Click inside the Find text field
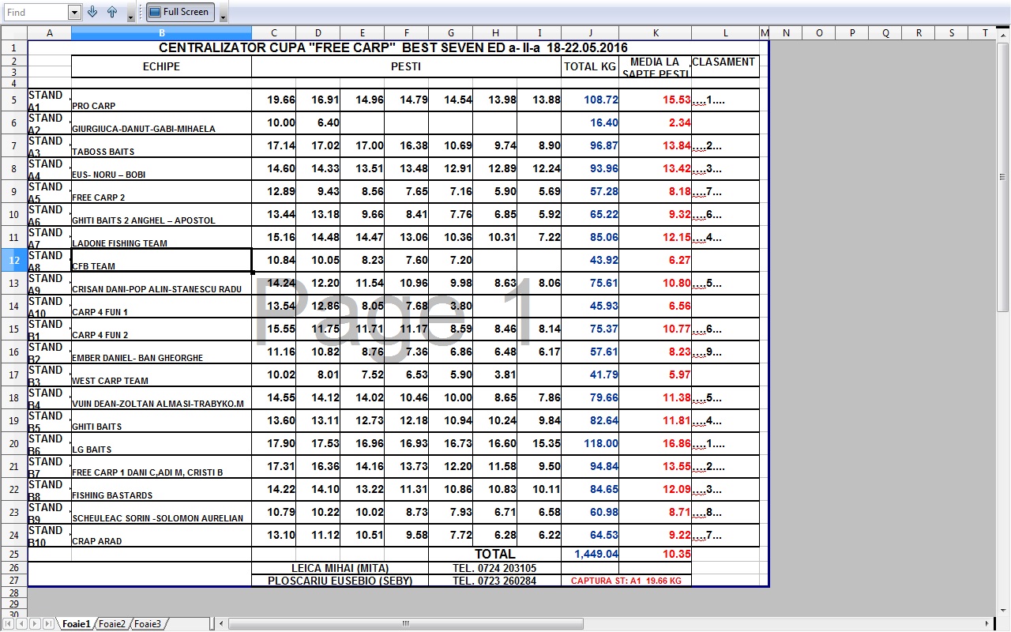Image resolution: width=1011 pixels, height=632 pixels. [x=35, y=12]
